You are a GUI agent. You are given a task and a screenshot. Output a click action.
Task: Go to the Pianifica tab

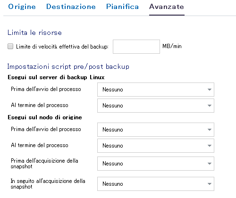[122, 7]
